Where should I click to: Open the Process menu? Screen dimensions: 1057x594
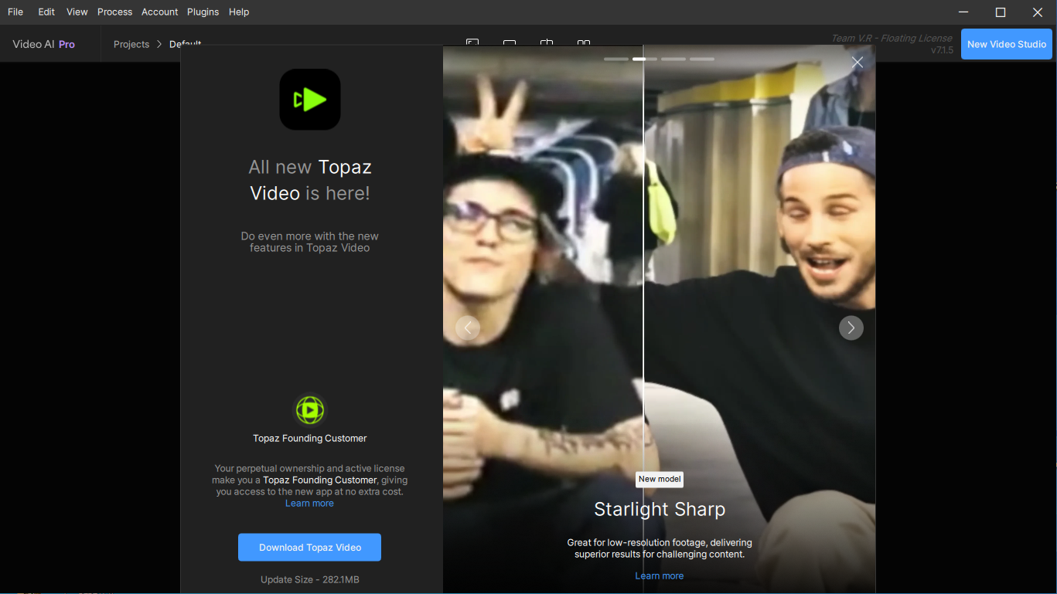point(114,12)
